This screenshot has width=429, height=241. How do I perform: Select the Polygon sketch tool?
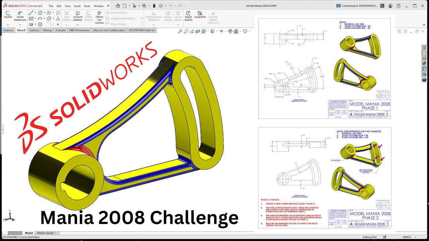(40, 24)
